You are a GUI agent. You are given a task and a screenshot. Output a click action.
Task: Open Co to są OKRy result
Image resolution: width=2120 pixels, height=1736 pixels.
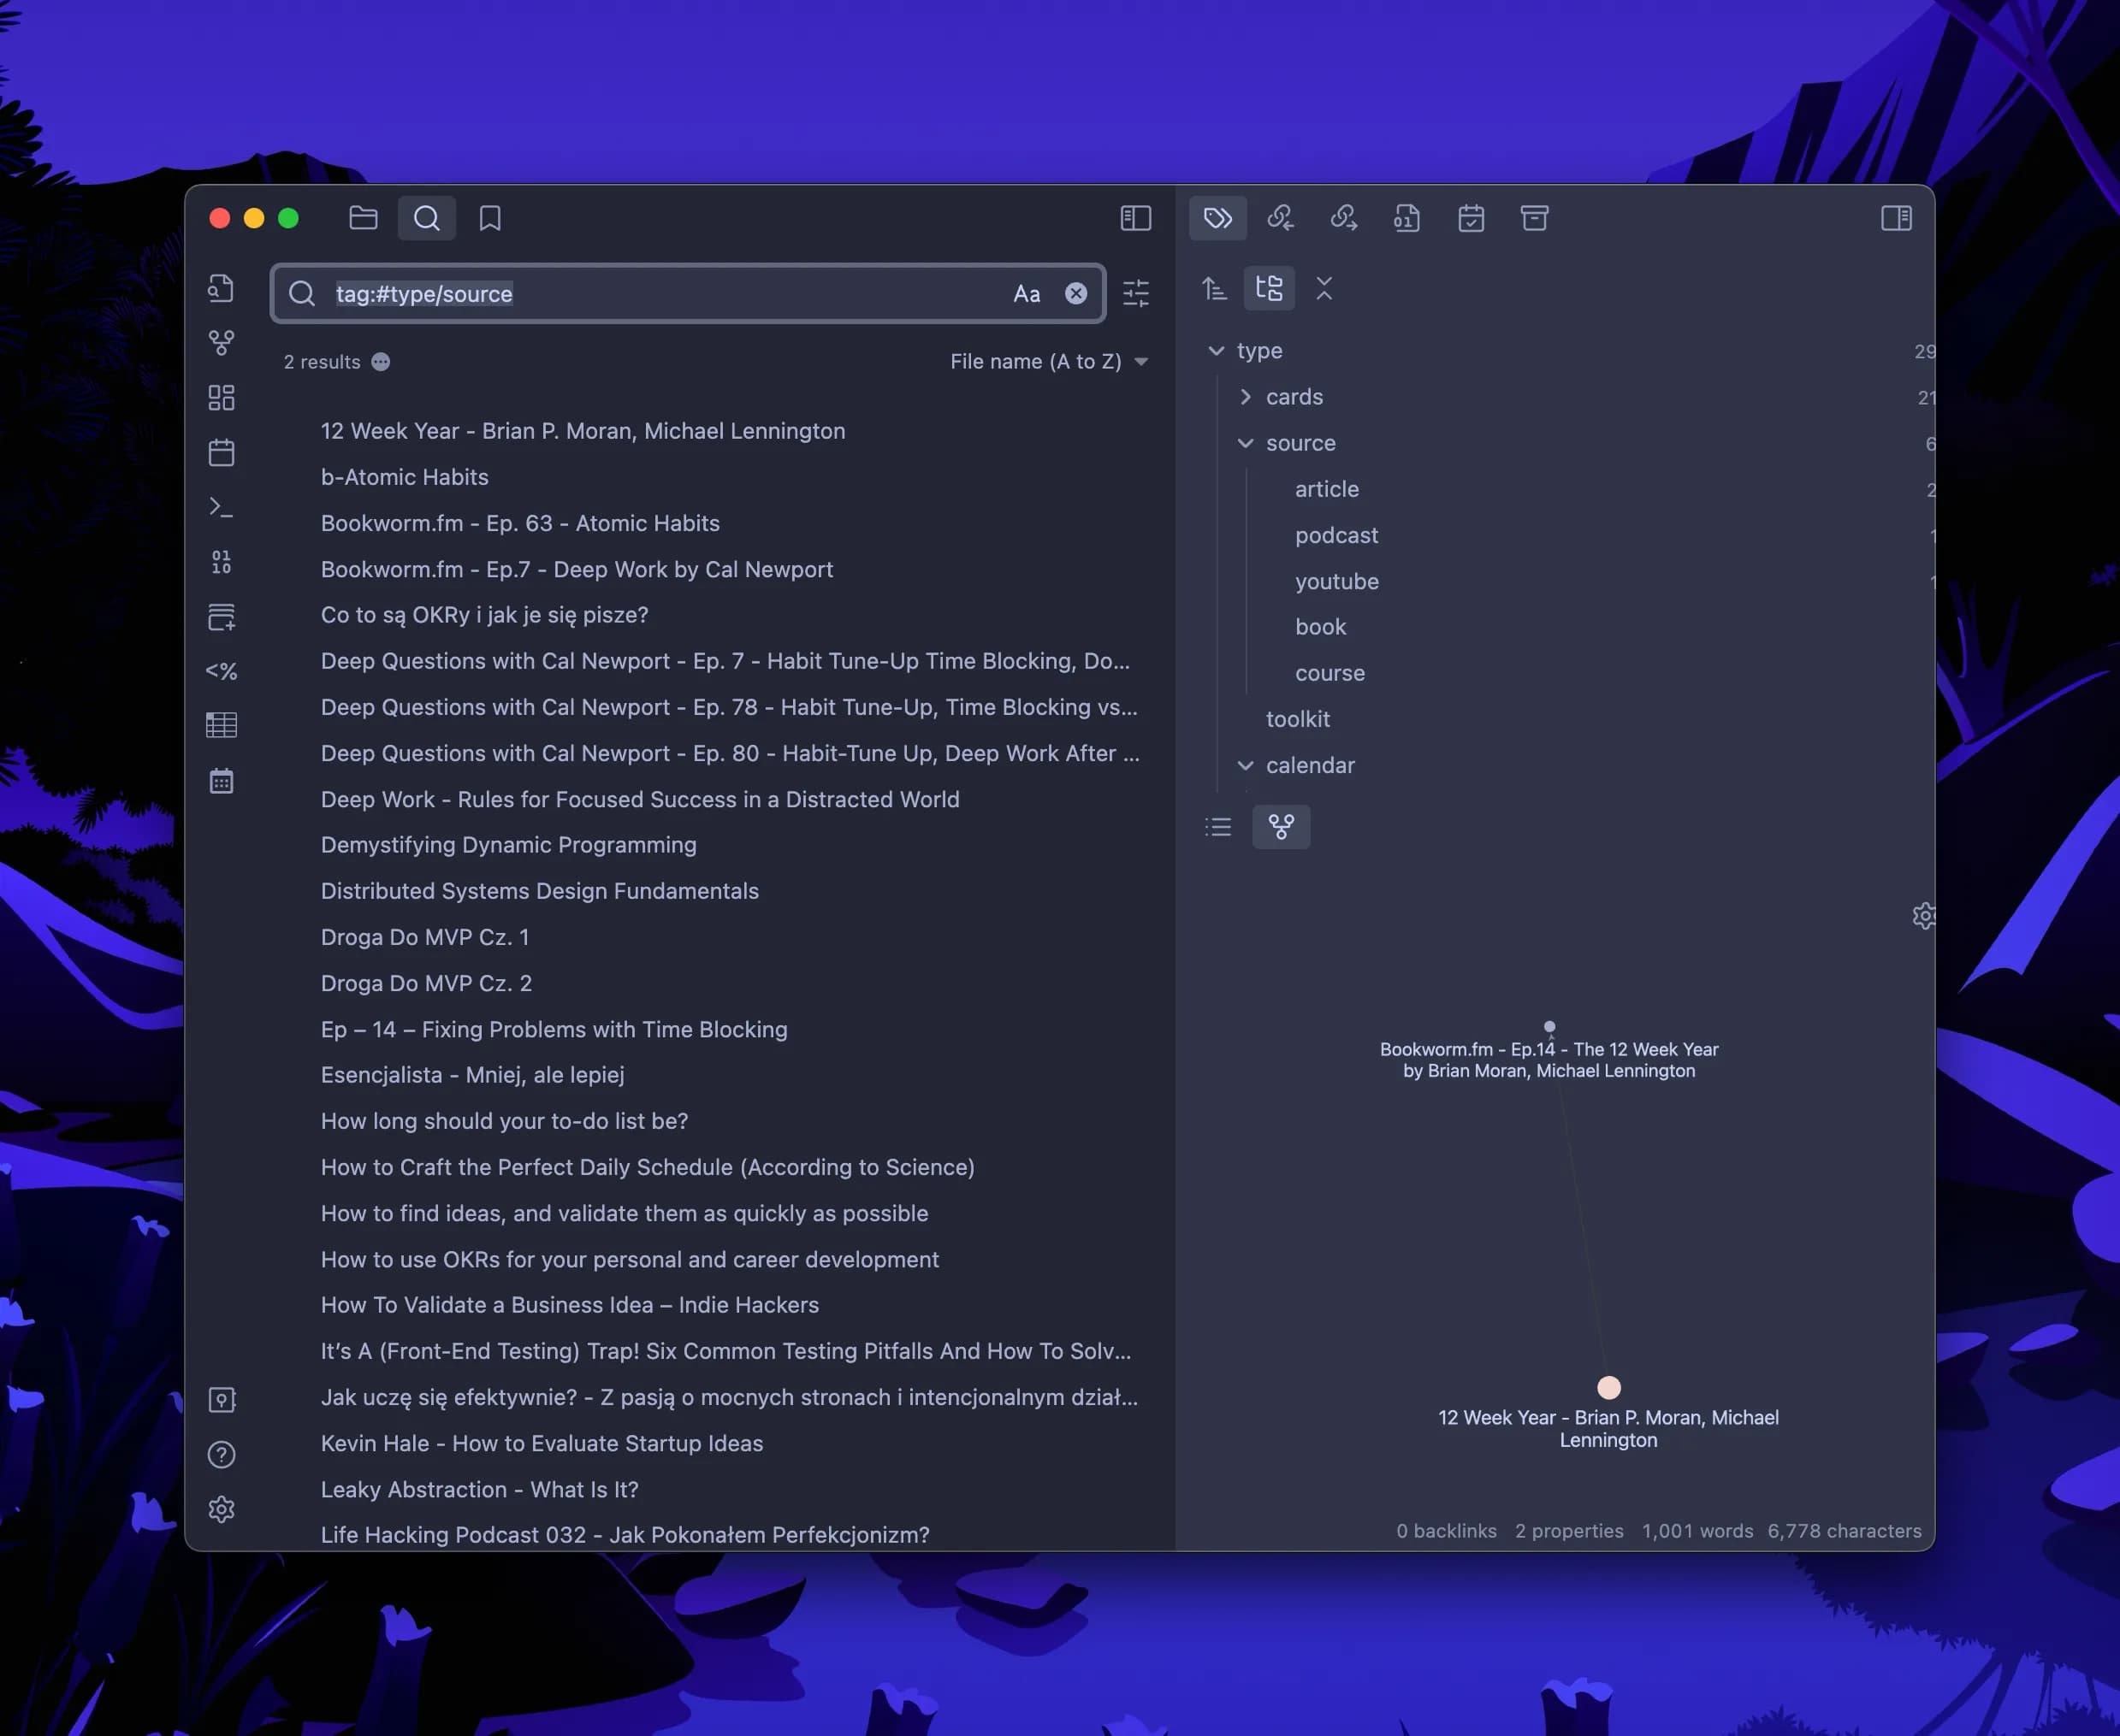pos(484,615)
